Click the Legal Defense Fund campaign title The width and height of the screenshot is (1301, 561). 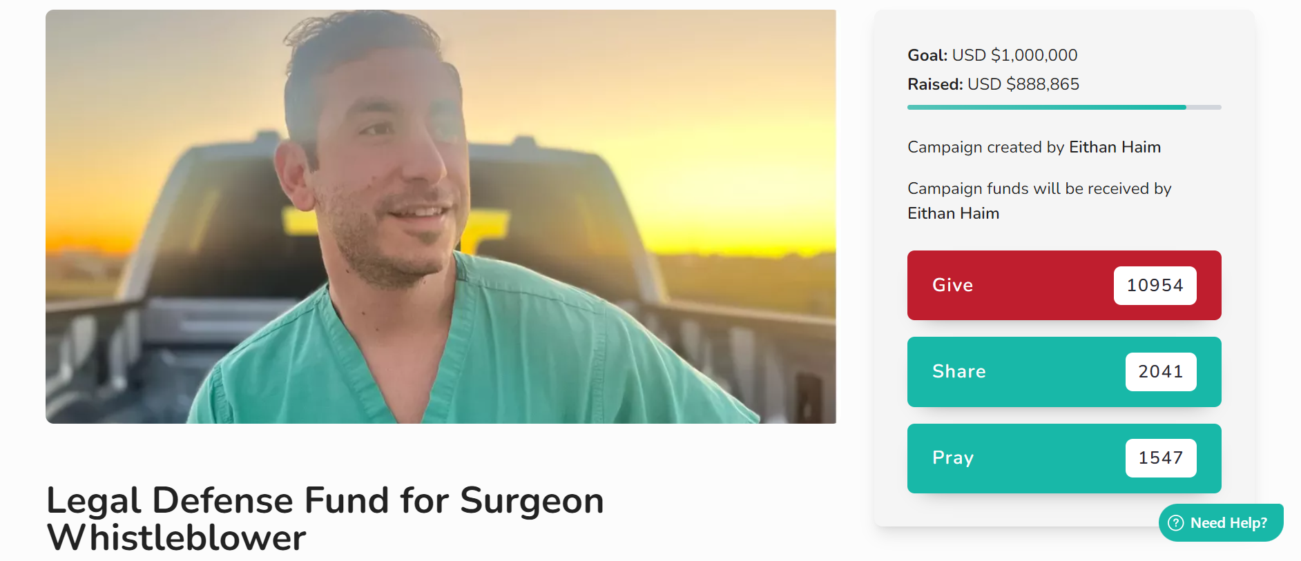pyautogui.click(x=325, y=519)
